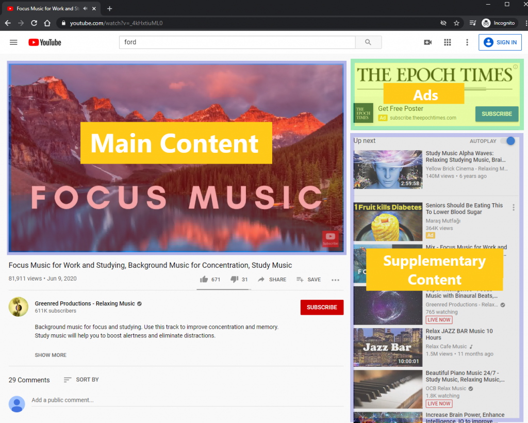This screenshot has height=423, width=528.
Task: Click the browser address bar URL
Action: pos(116,23)
